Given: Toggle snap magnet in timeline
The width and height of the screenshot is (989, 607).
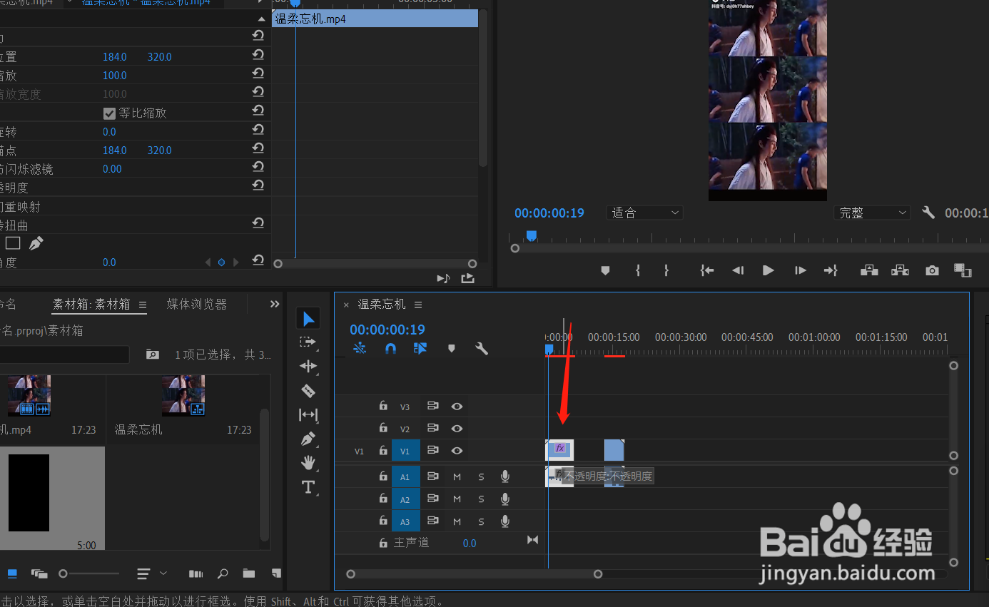Looking at the screenshot, I should pos(390,348).
